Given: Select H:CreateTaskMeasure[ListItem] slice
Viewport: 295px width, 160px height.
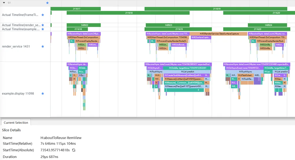Looking at the screenshot, I should tap(184, 75).
